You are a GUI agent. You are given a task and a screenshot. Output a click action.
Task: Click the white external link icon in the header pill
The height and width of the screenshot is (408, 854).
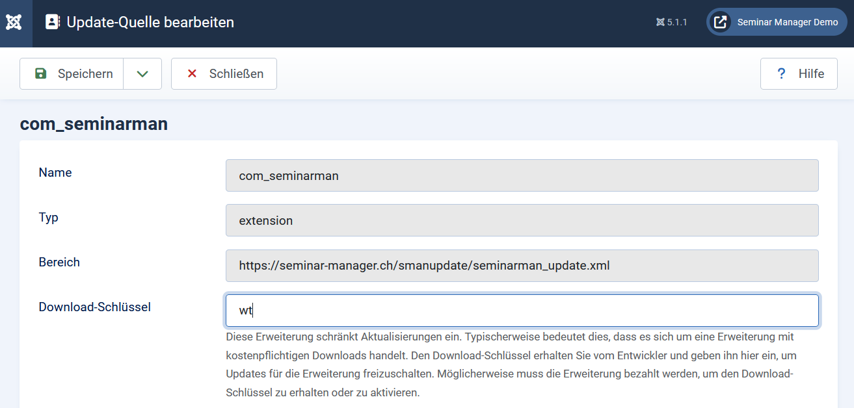[x=720, y=21]
